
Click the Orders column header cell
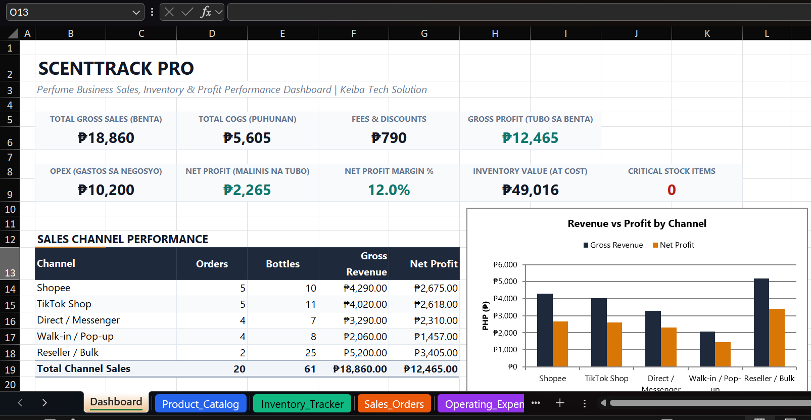[x=212, y=264]
